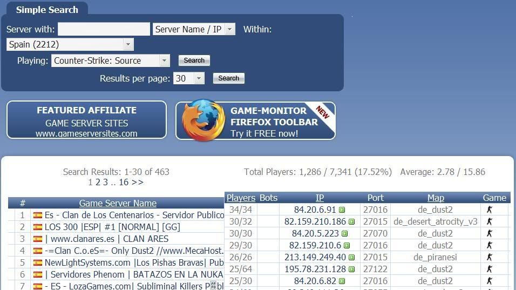This screenshot has height=290, width=516.
Task: Sort by Map column header
Action: (x=436, y=198)
